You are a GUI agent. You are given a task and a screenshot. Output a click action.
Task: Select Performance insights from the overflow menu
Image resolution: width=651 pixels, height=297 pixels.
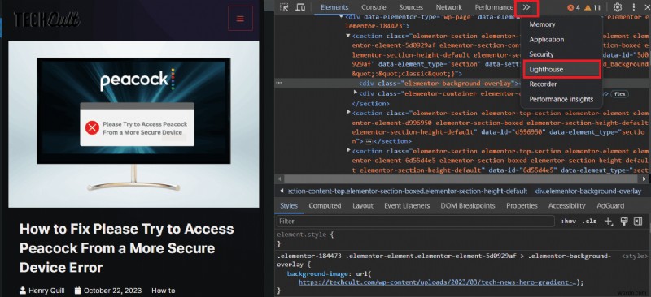click(x=561, y=99)
